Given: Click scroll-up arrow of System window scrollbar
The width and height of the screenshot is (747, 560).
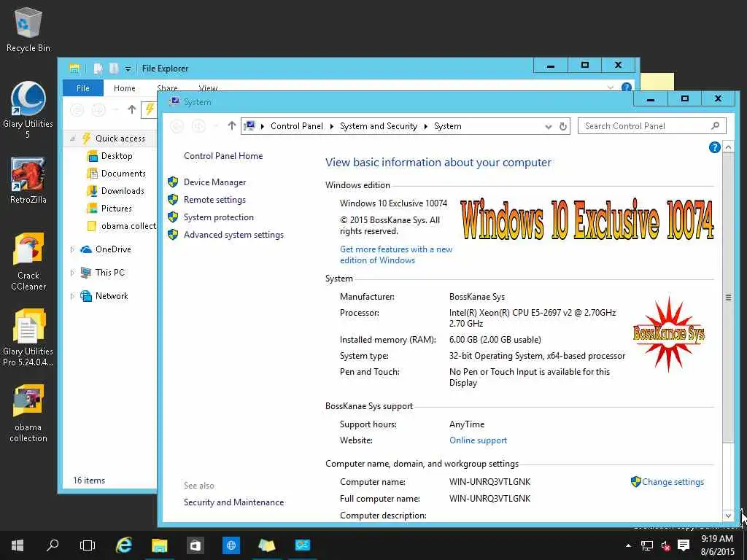Looking at the screenshot, I should click(728, 147).
